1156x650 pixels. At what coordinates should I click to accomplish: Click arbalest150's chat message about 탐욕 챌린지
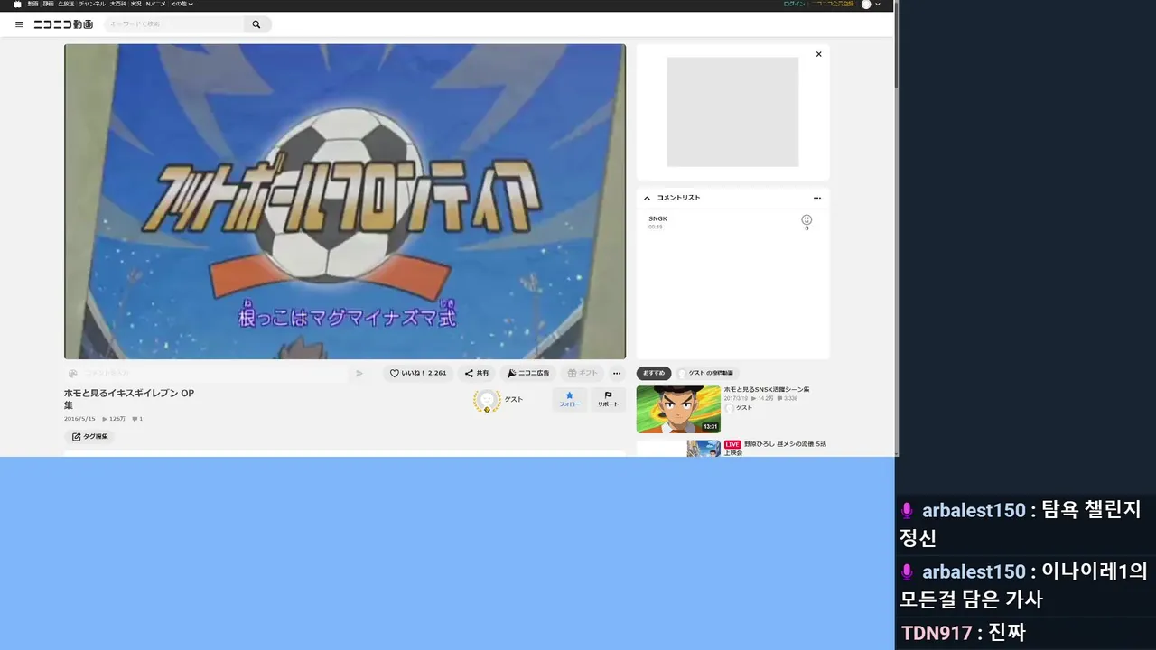1024,524
